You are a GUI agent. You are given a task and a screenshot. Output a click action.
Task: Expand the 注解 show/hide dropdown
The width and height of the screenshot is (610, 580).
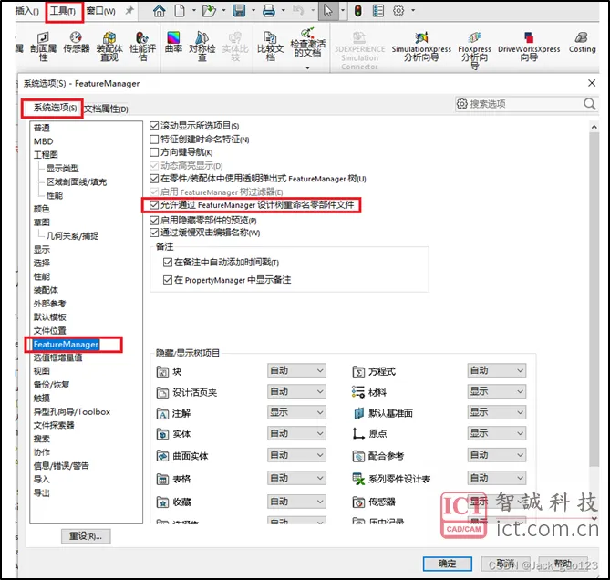click(296, 412)
